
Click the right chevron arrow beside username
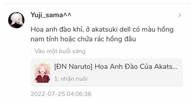[x=180, y=15]
